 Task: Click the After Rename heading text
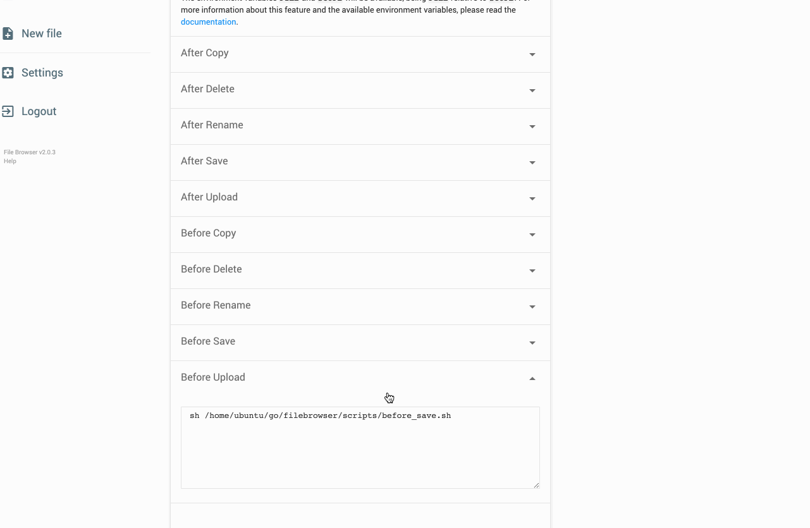[212, 125]
